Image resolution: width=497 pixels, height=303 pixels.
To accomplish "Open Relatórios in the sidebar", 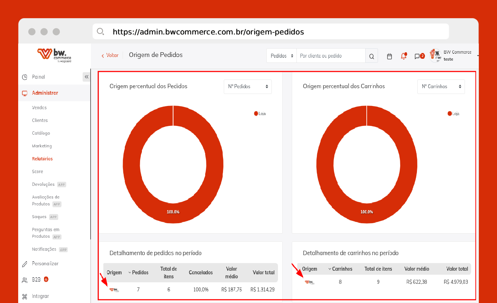I will [42, 159].
